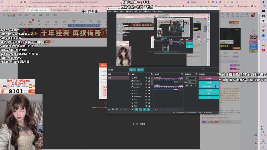
Task: Open the 麦克风/Aux channel options menu
Action: [181, 82]
